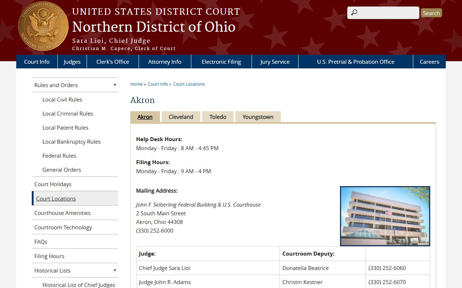Click the magnifier icon in the search box
The image size is (462, 288).
pyautogui.click(x=354, y=13)
